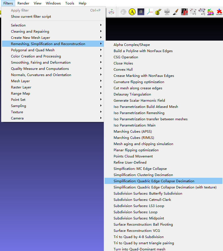Choose Iso Parametrization Remeshing
The width and height of the screenshot is (223, 251).
point(164,113)
